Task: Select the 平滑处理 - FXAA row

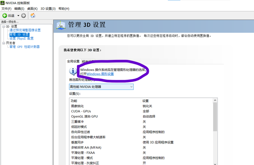Action: click(141, 153)
